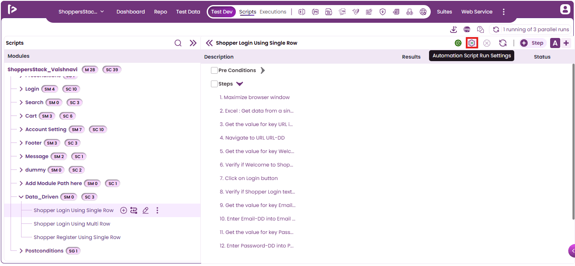Click the Step add button
The image size is (575, 266).
pos(532,43)
